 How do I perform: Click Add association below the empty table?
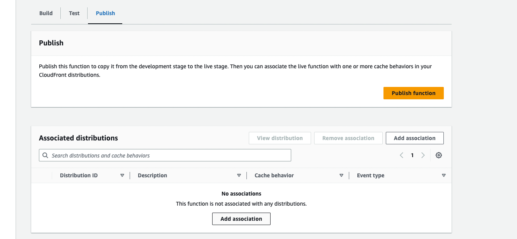point(241,218)
